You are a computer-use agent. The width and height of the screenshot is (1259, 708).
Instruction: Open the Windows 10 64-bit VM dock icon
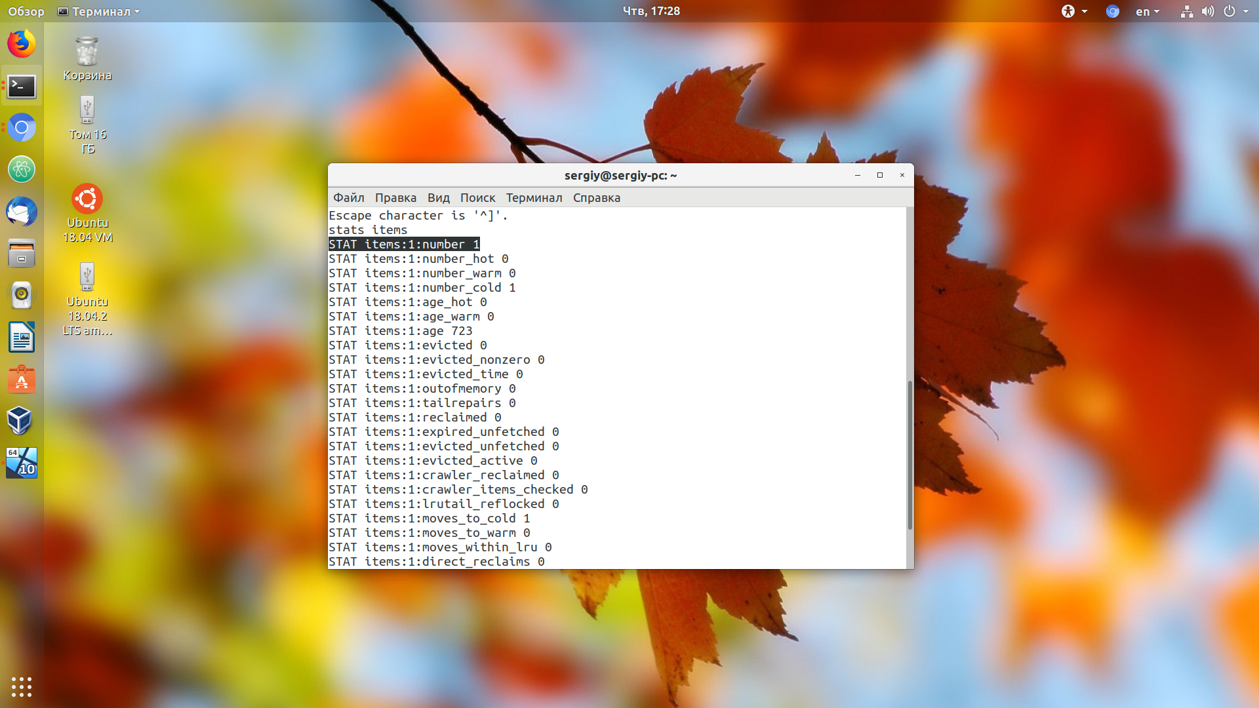pyautogui.click(x=22, y=463)
